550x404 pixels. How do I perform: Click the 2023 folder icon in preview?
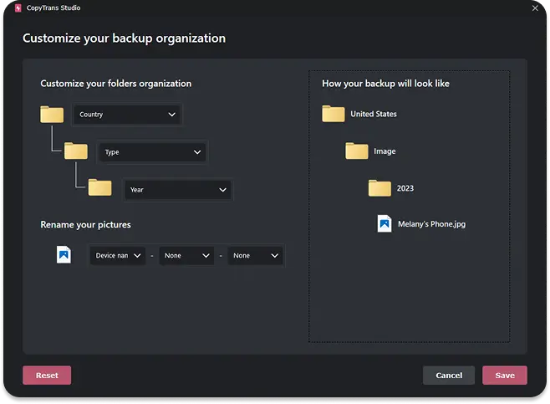379,188
